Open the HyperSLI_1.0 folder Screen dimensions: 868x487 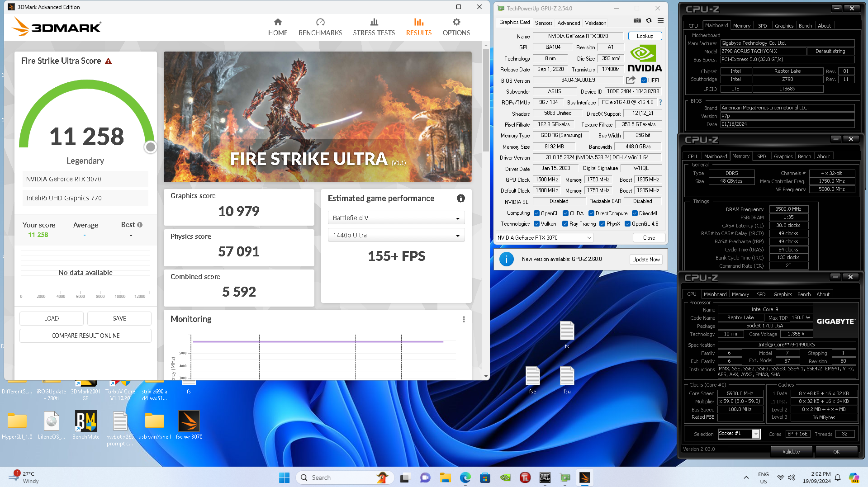(x=17, y=425)
